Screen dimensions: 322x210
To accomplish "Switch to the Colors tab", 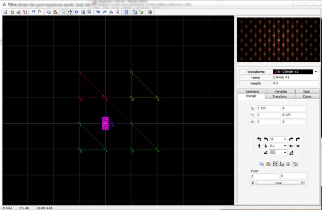I will pos(307,96).
